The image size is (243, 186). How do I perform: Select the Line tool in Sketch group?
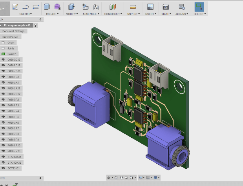[26, 7]
